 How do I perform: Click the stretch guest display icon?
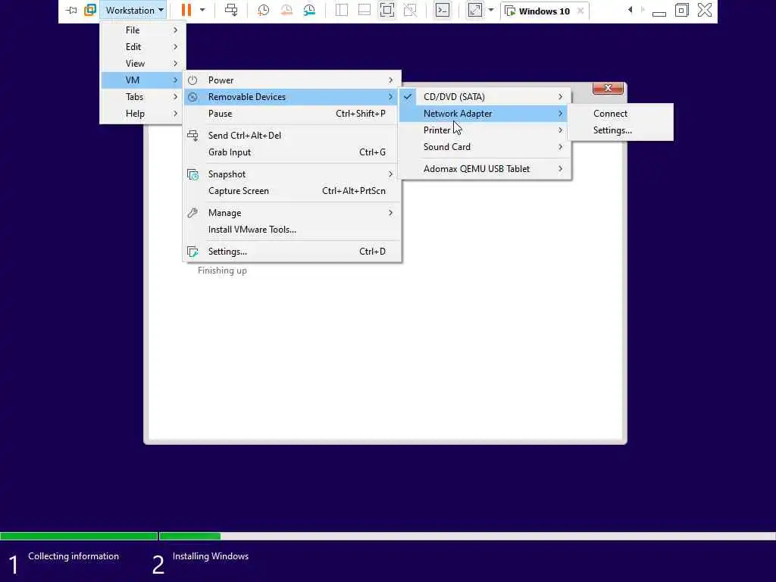(474, 11)
